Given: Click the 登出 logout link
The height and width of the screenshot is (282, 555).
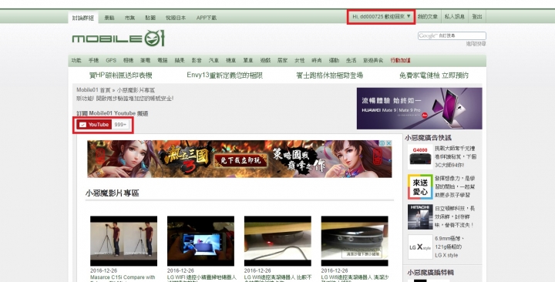Looking at the screenshot, I should pos(477,17).
